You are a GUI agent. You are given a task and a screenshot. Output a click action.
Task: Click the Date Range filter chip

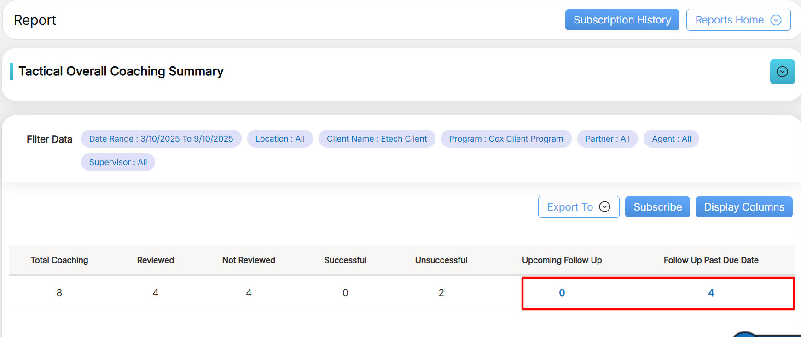(x=161, y=139)
